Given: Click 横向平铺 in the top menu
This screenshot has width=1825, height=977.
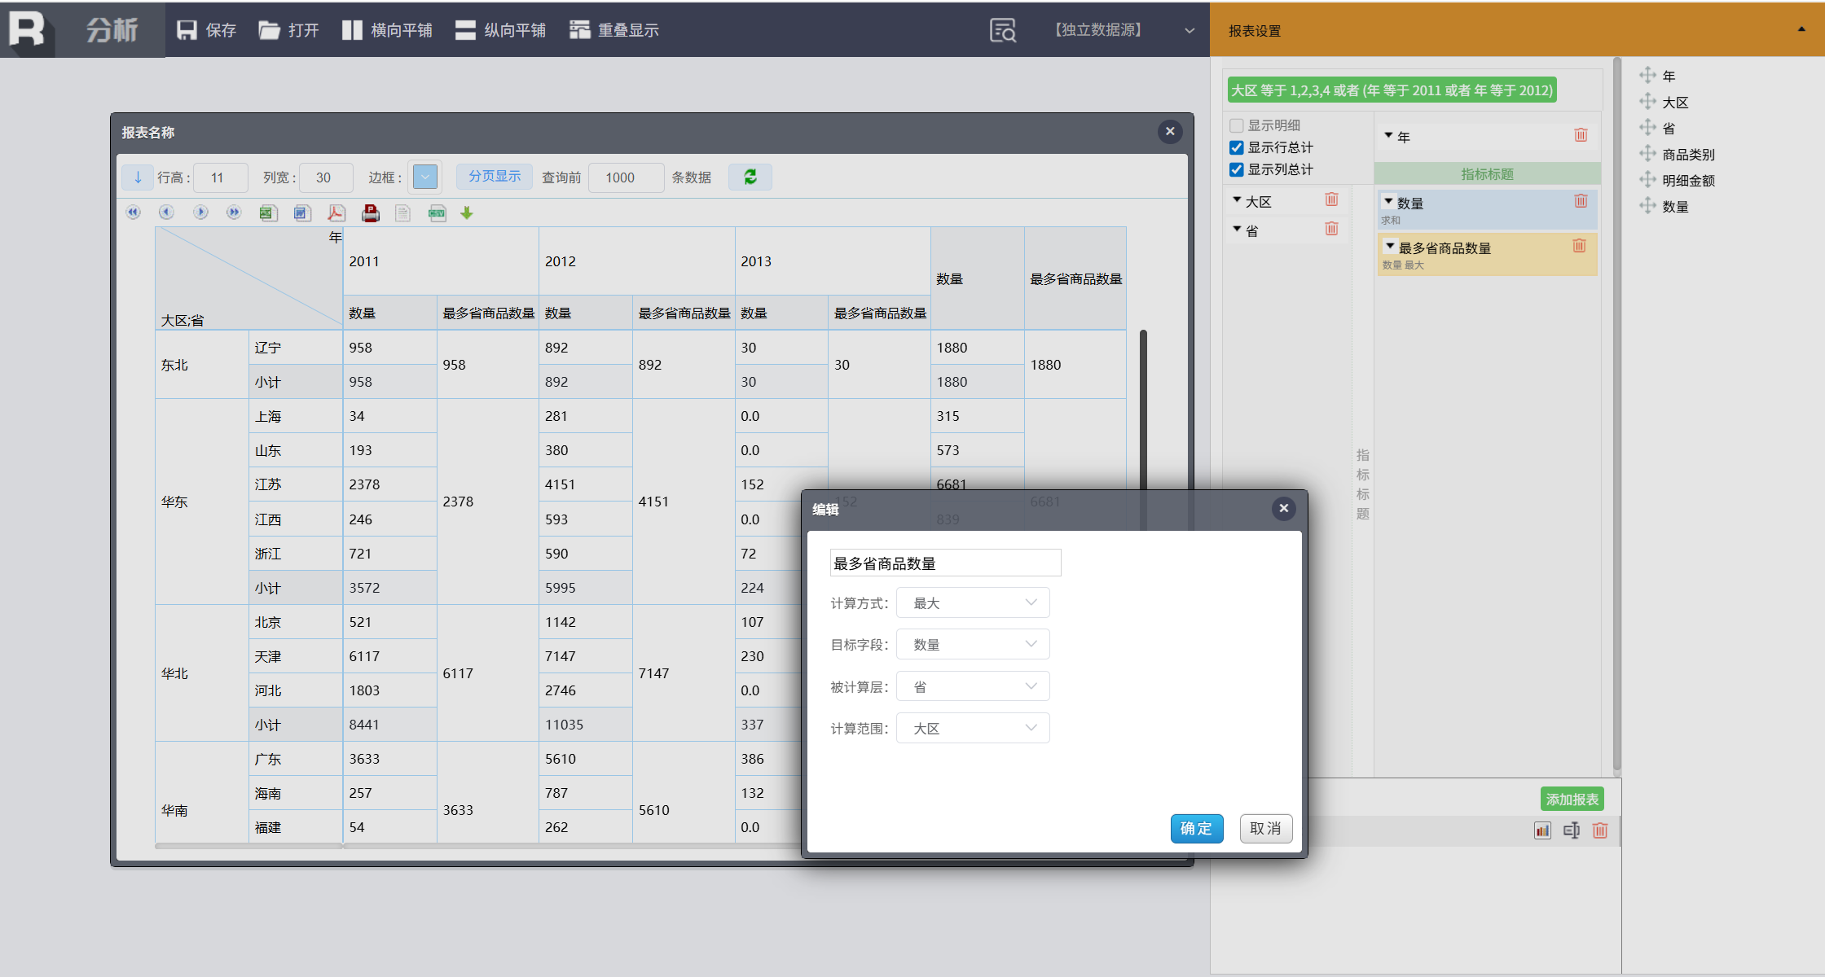Looking at the screenshot, I should pos(387,30).
